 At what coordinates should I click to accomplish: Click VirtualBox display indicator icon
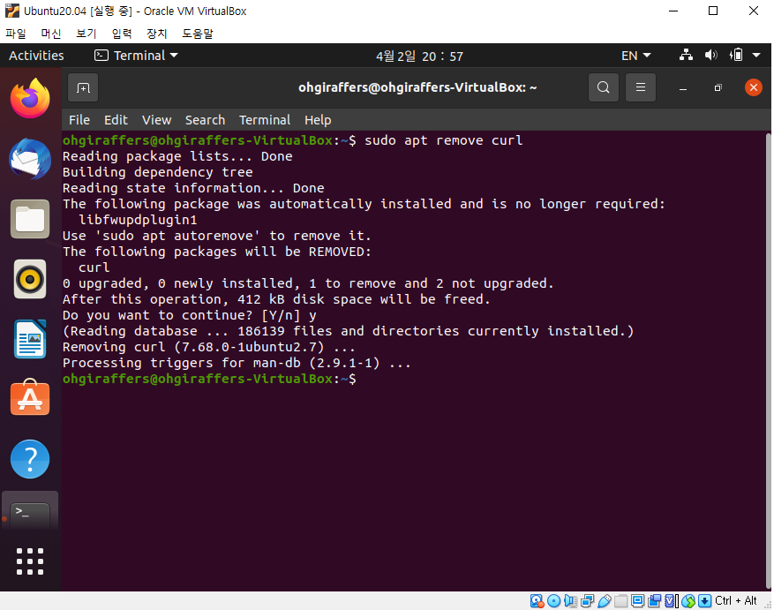pyautogui.click(x=637, y=600)
